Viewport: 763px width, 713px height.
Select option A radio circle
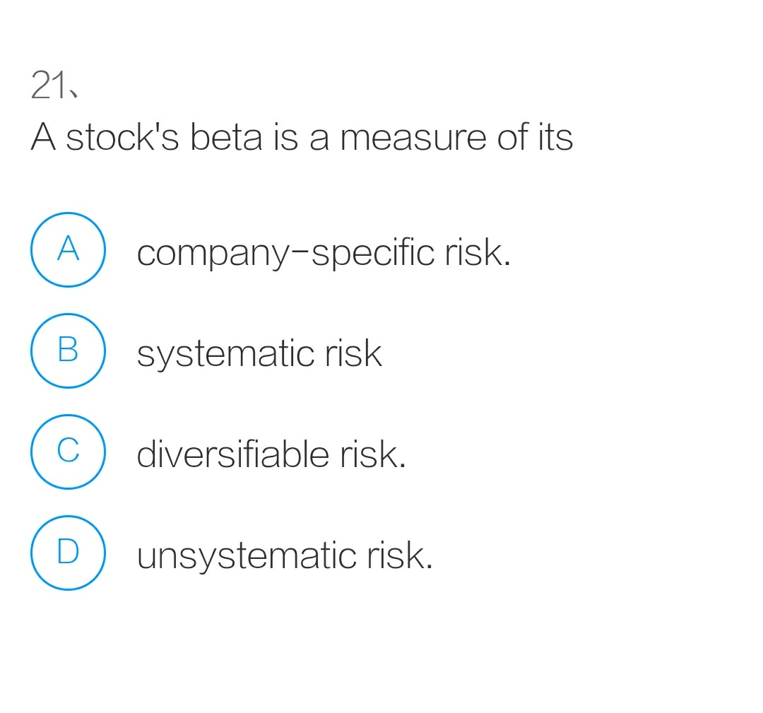68,249
